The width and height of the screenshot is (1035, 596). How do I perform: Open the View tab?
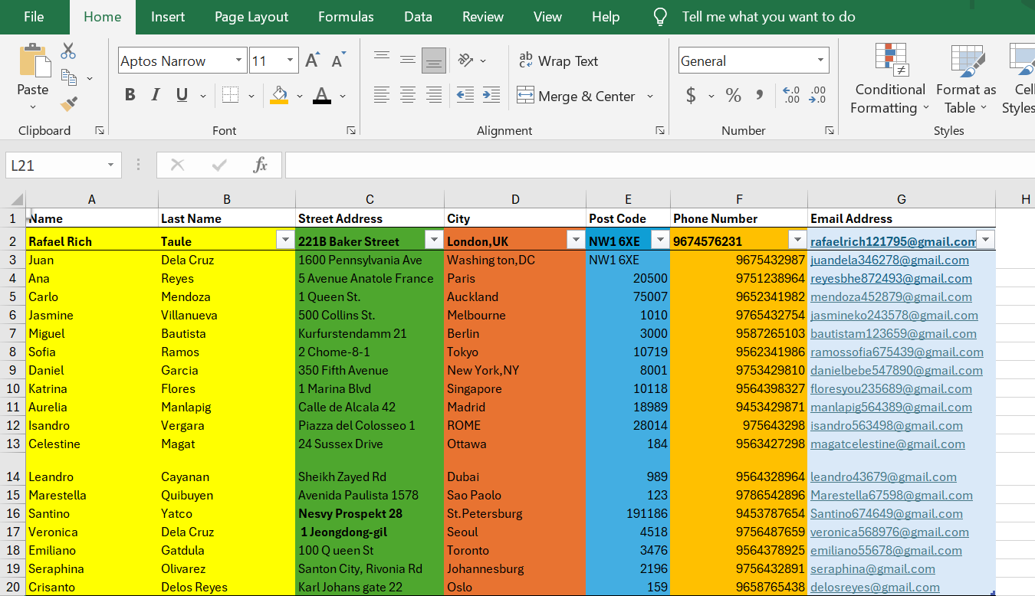coord(547,17)
